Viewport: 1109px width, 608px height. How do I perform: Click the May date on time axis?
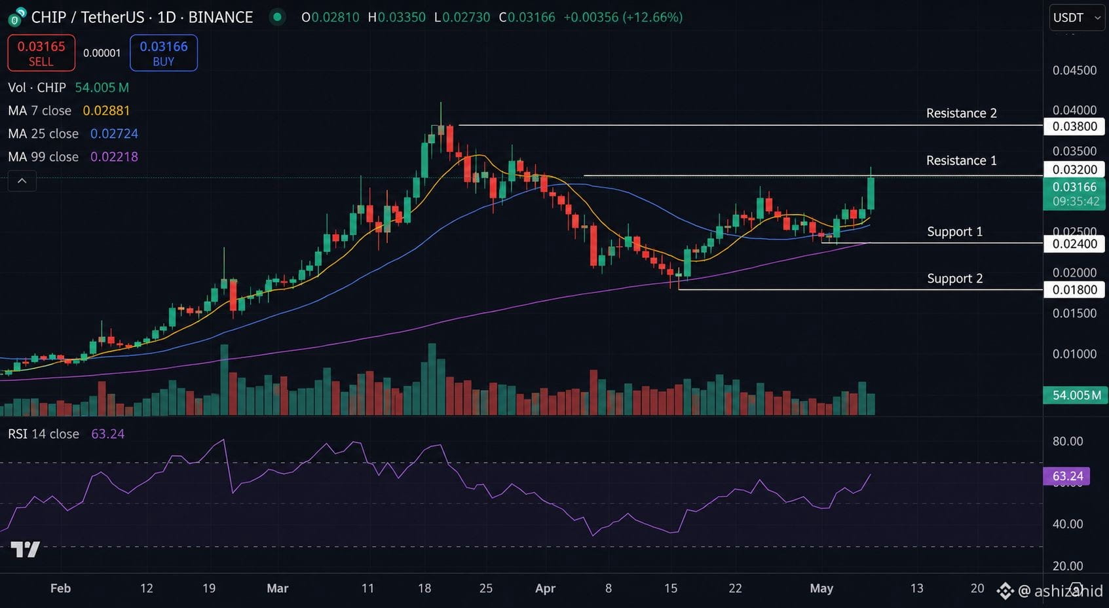(821, 588)
